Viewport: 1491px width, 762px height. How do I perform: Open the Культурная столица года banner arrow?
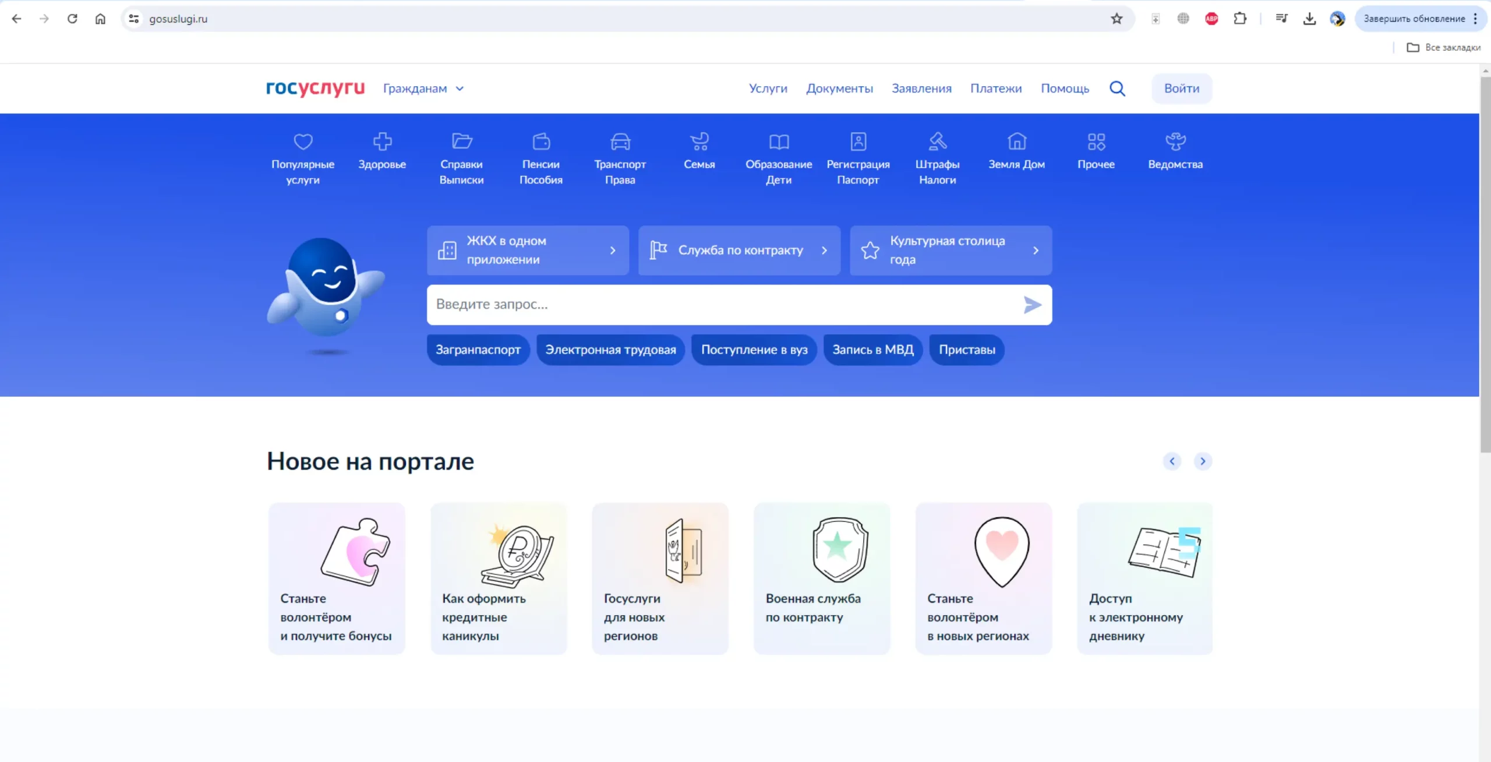[1036, 251]
